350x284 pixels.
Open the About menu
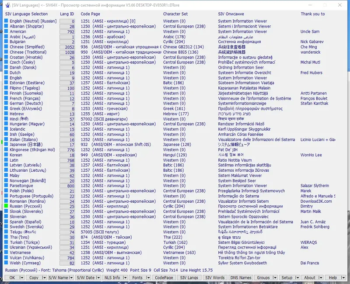pyautogui.click(x=311, y=278)
